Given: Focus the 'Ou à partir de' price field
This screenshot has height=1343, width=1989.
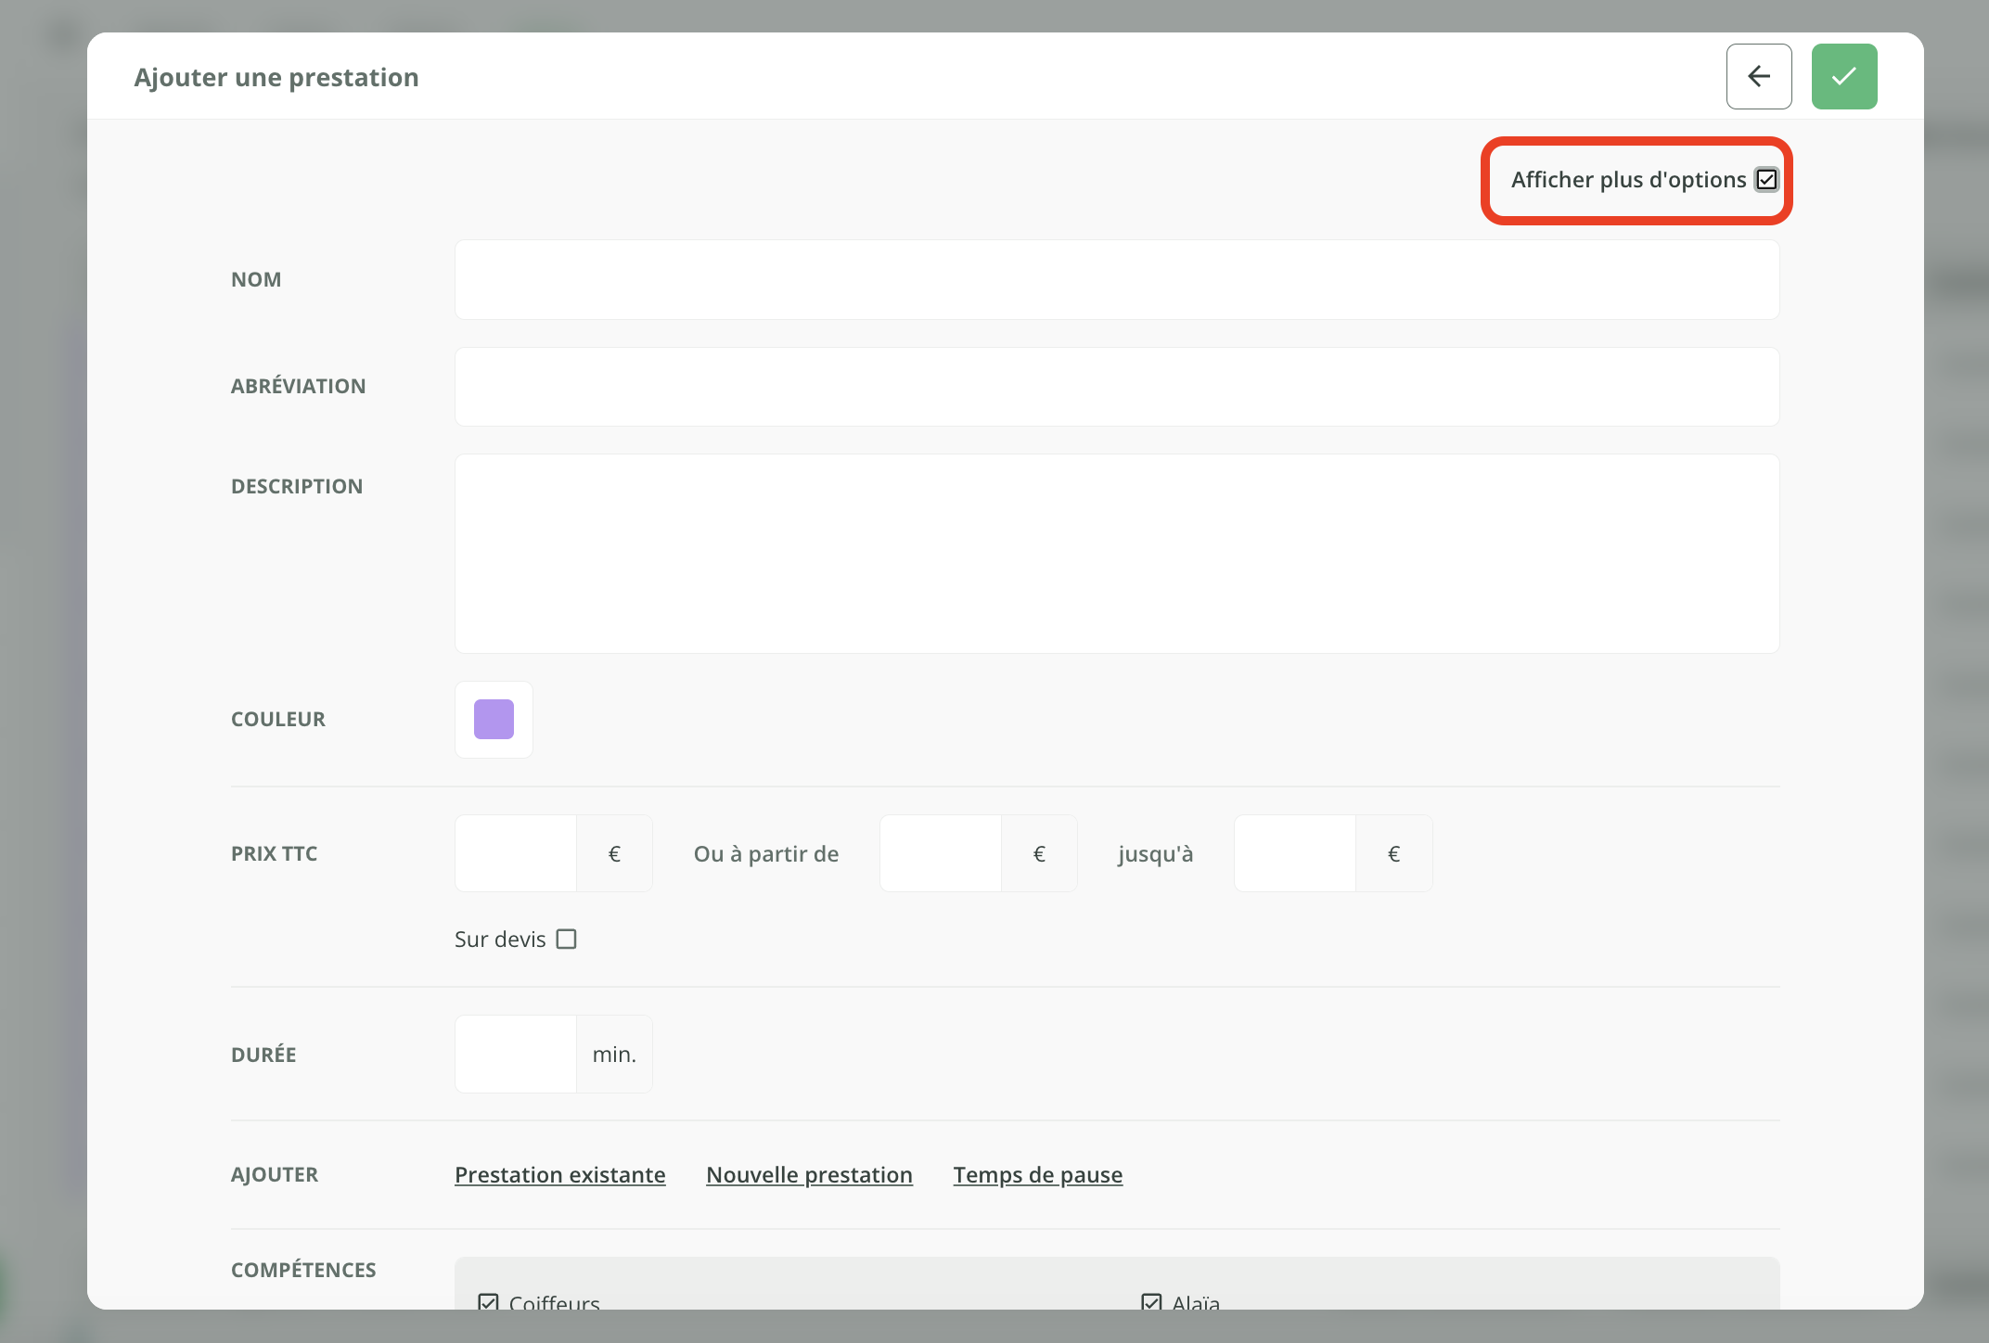Looking at the screenshot, I should 940,853.
